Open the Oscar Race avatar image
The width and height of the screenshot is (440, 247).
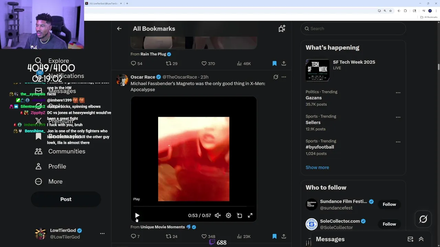point(122,80)
